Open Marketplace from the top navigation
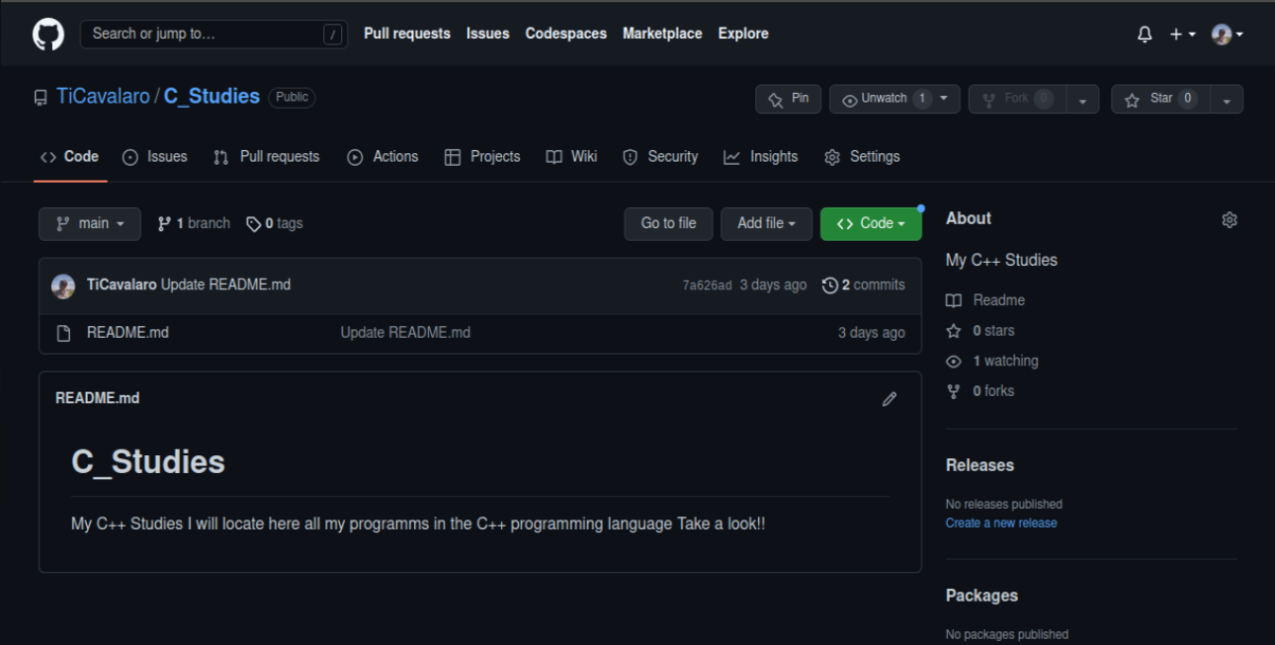 [x=662, y=34]
